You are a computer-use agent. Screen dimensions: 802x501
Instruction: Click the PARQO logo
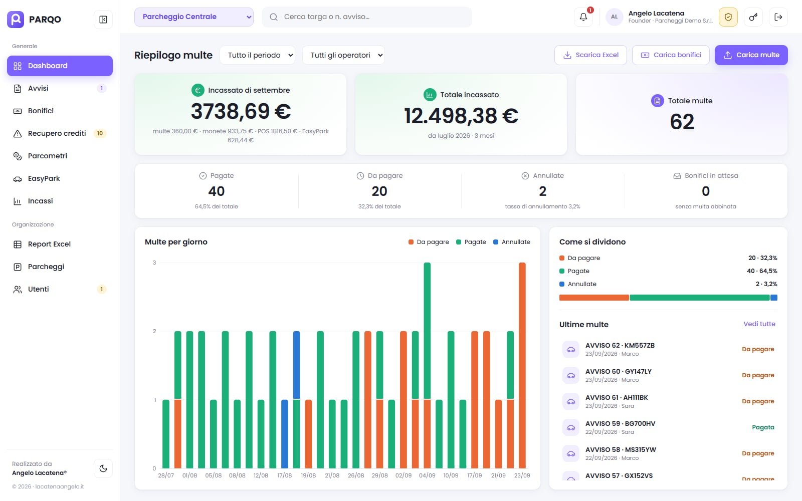click(x=34, y=20)
